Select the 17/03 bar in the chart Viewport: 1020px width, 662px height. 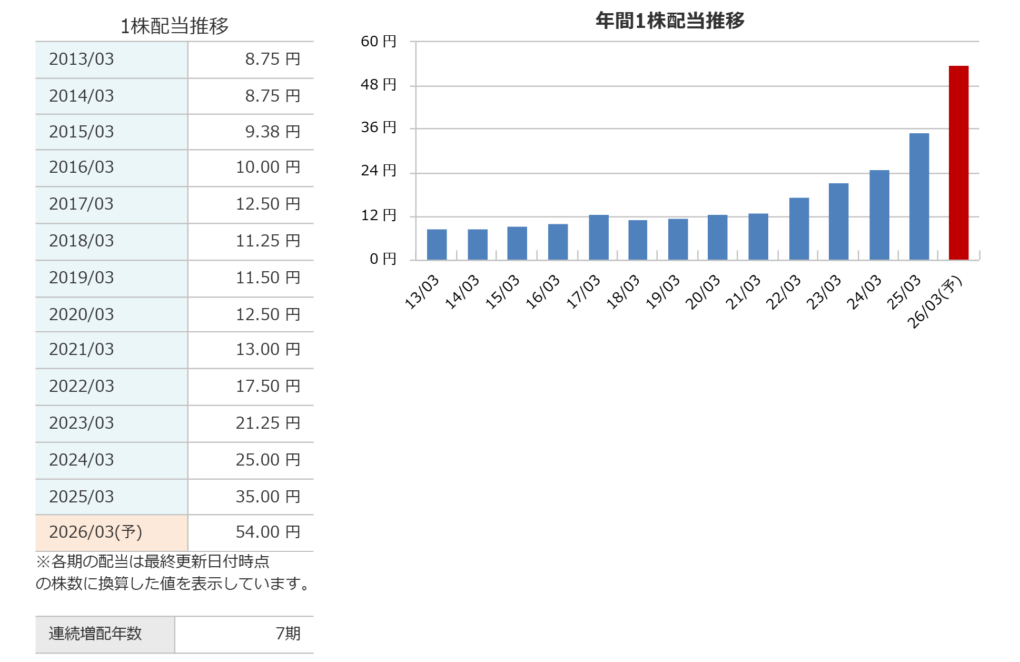coord(598,237)
